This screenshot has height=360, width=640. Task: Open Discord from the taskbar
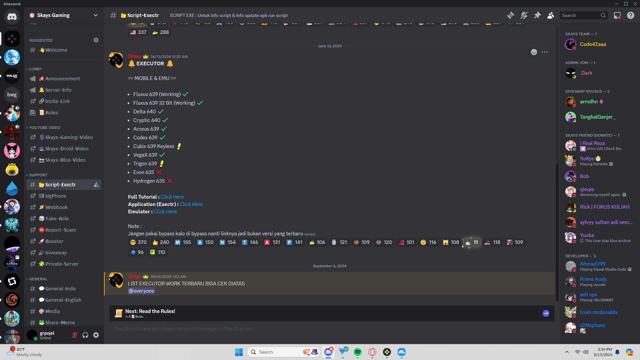click(x=328, y=352)
